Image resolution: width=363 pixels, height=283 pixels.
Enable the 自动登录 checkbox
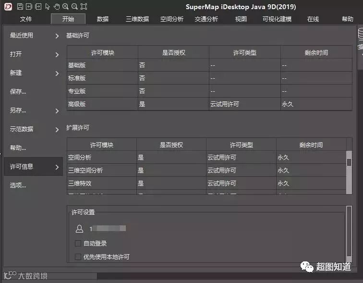(78, 244)
